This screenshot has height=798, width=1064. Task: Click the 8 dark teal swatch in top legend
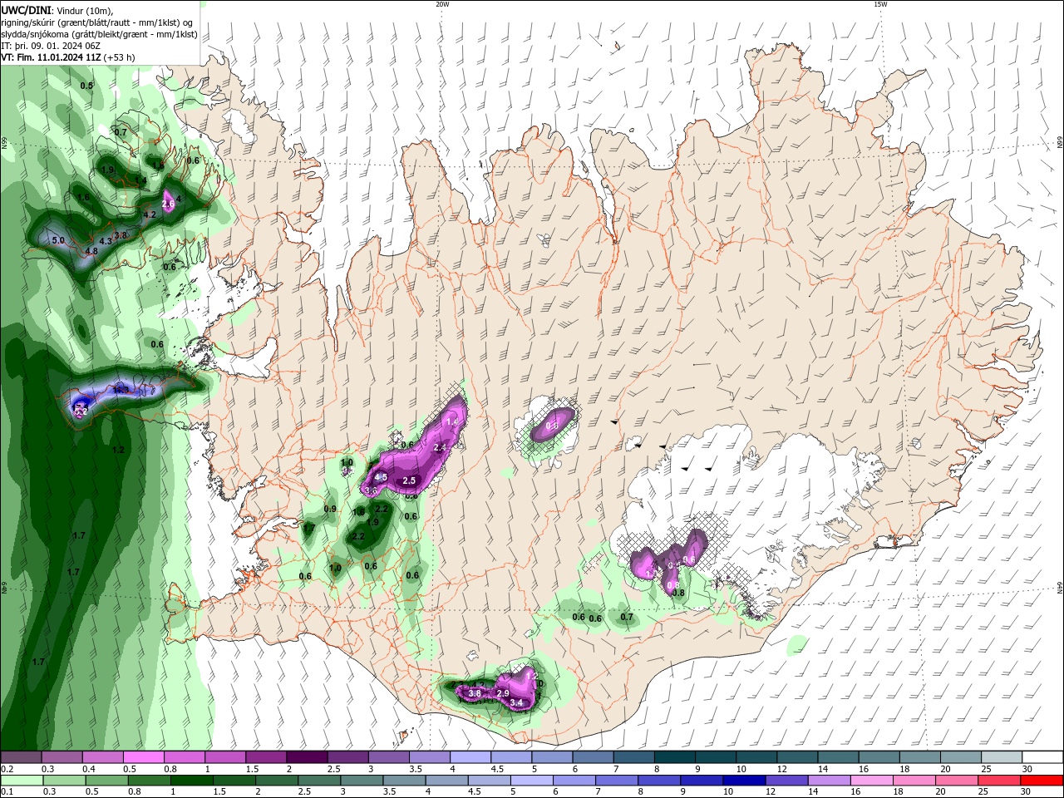coord(675,757)
